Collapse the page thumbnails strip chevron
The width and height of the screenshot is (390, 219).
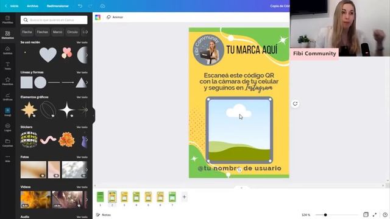241,188
